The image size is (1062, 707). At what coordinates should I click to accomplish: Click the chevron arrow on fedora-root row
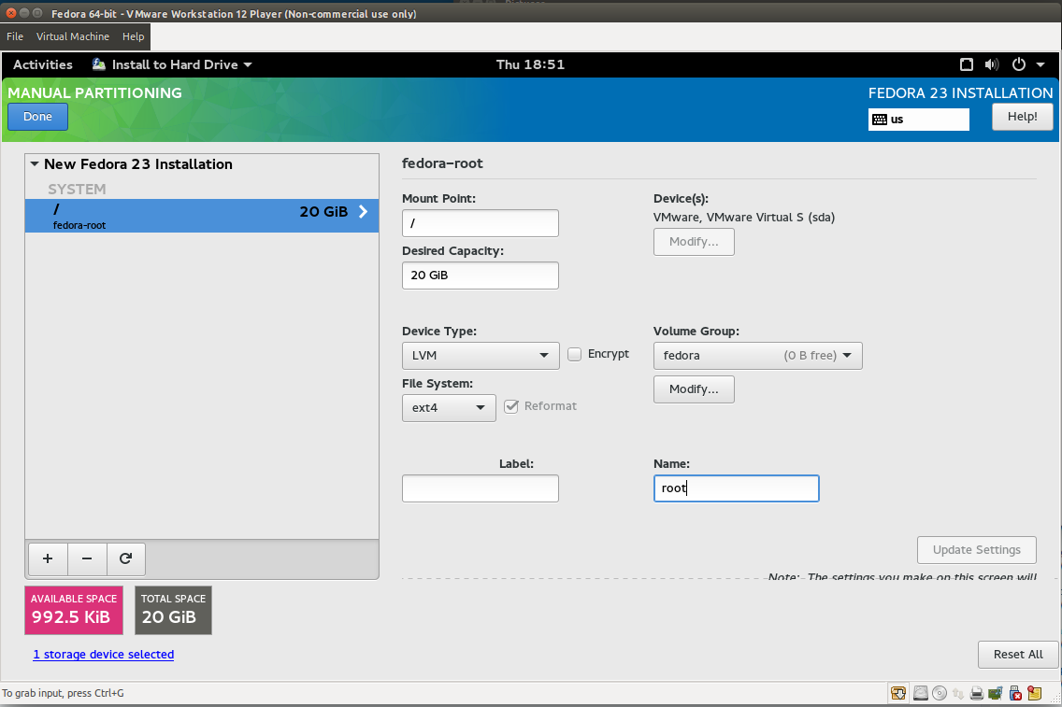[x=363, y=212]
